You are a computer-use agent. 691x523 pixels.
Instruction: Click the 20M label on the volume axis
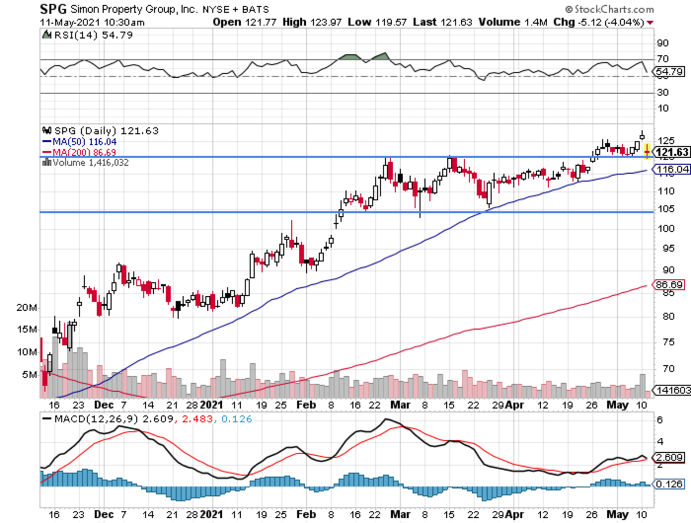coord(27,308)
